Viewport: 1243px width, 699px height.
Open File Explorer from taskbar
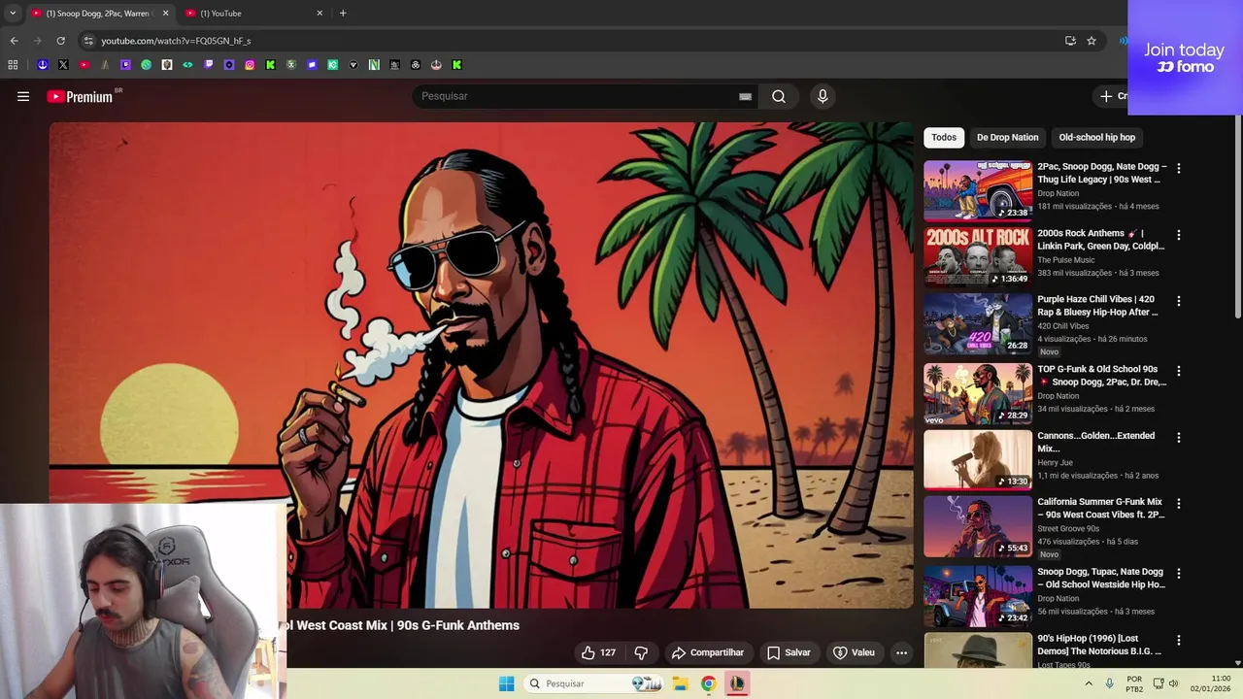(x=680, y=683)
